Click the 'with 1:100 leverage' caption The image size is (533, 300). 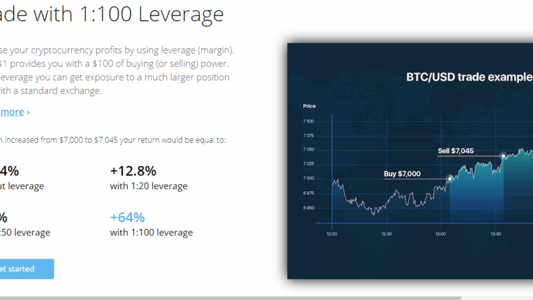[151, 233]
